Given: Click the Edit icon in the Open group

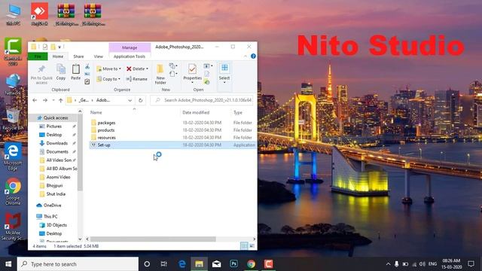Looking at the screenshot, I should (x=207, y=74).
